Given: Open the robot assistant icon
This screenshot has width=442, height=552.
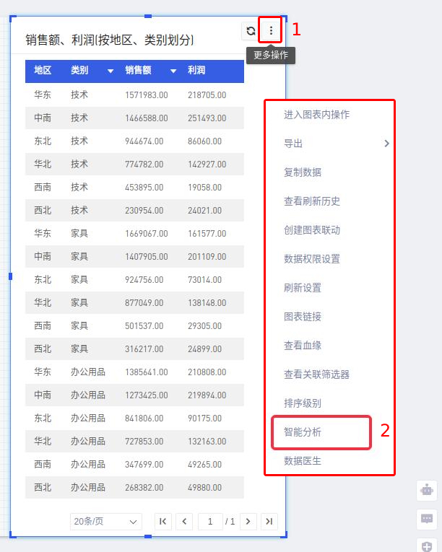Looking at the screenshot, I should [427, 491].
